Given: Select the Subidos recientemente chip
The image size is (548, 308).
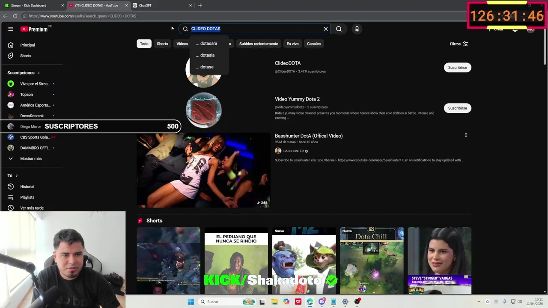Looking at the screenshot, I should coord(259,44).
